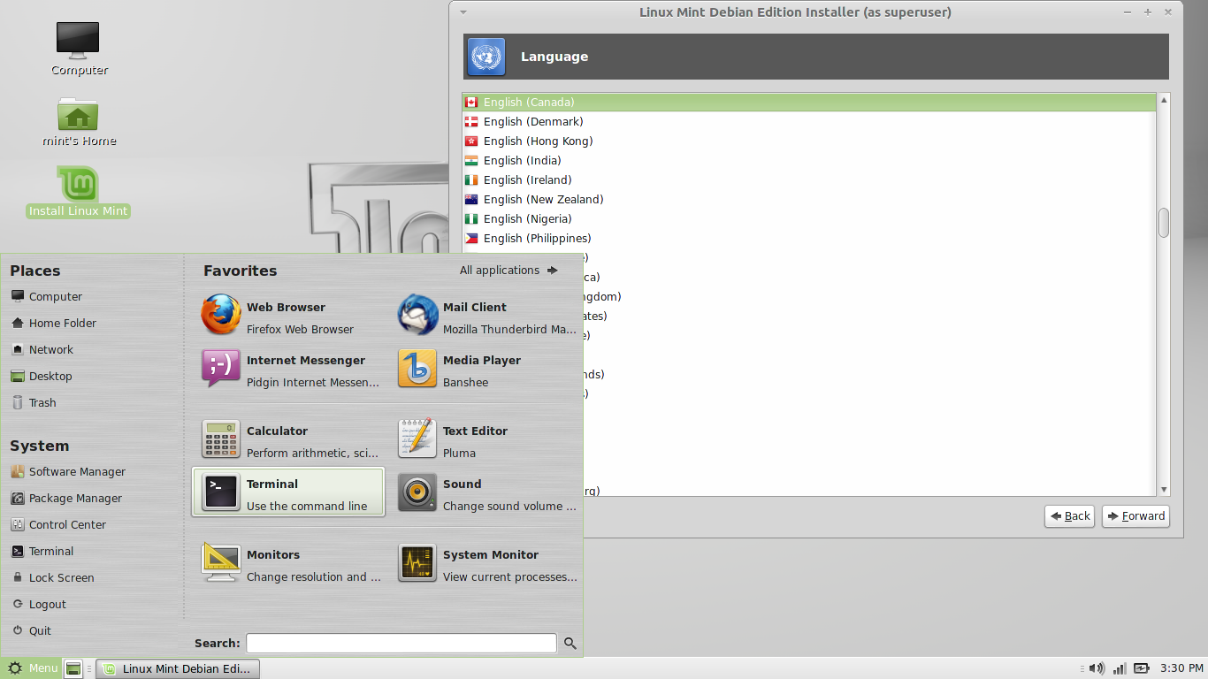
Task: Select English (India) language
Action: [x=809, y=161]
